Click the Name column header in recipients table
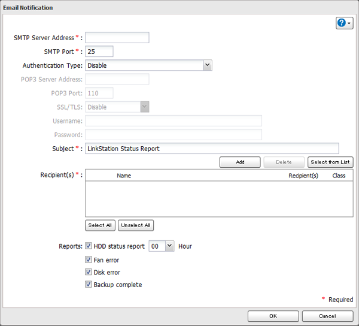 [x=124, y=176]
